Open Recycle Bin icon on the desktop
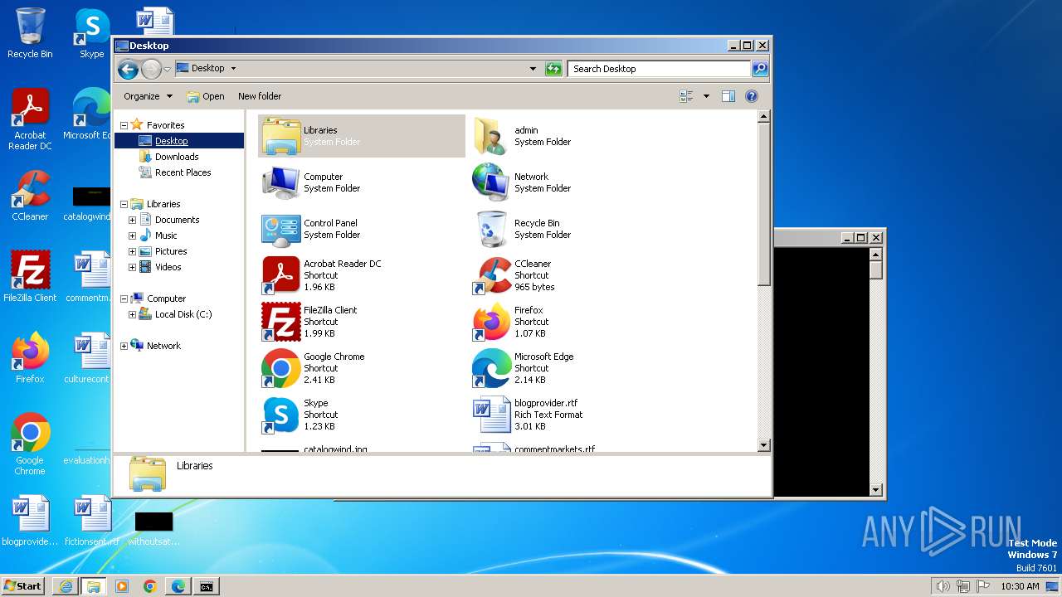The width and height of the screenshot is (1062, 597). [30, 34]
